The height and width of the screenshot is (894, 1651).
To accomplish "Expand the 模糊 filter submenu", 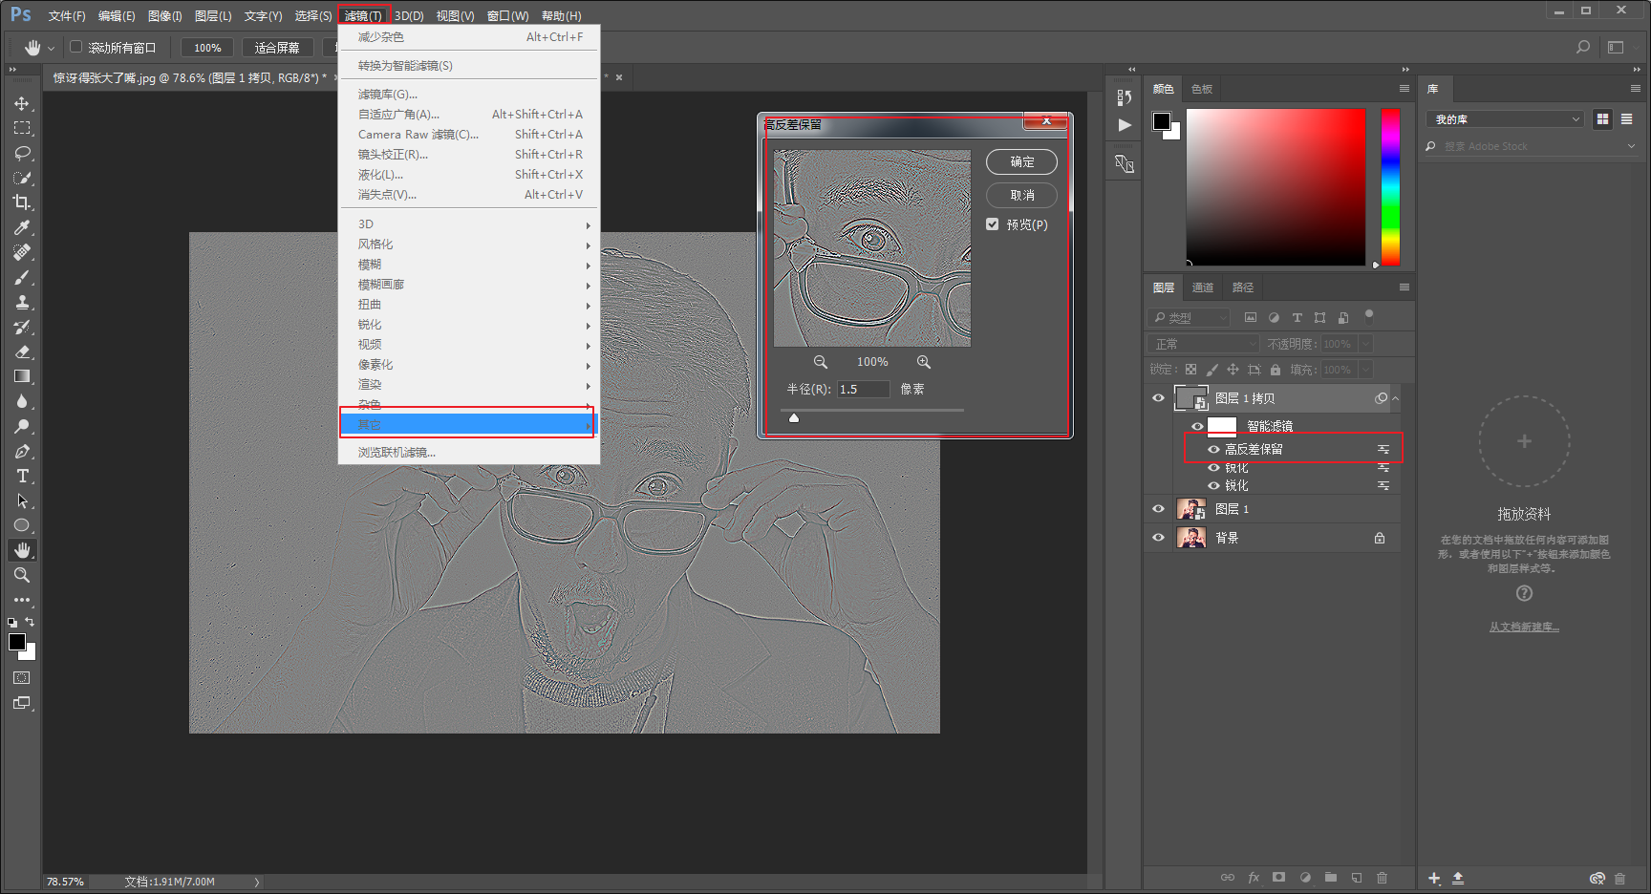I will (x=469, y=265).
